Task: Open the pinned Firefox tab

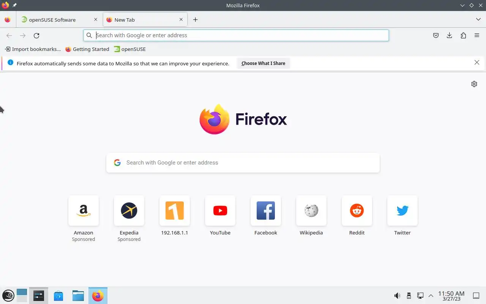Action: (8, 20)
